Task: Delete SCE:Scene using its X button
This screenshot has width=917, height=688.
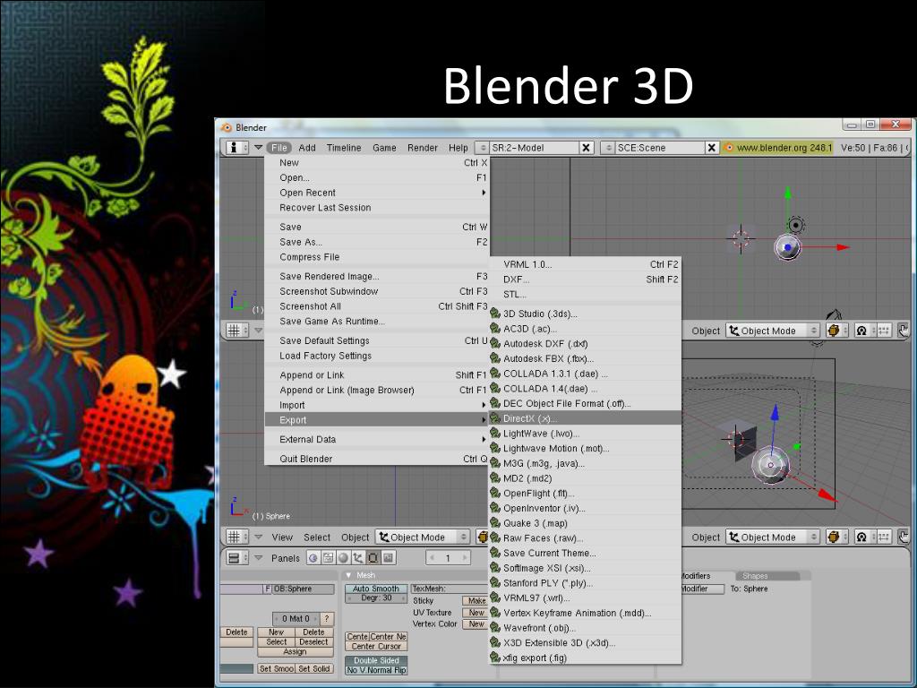Action: click(x=711, y=148)
